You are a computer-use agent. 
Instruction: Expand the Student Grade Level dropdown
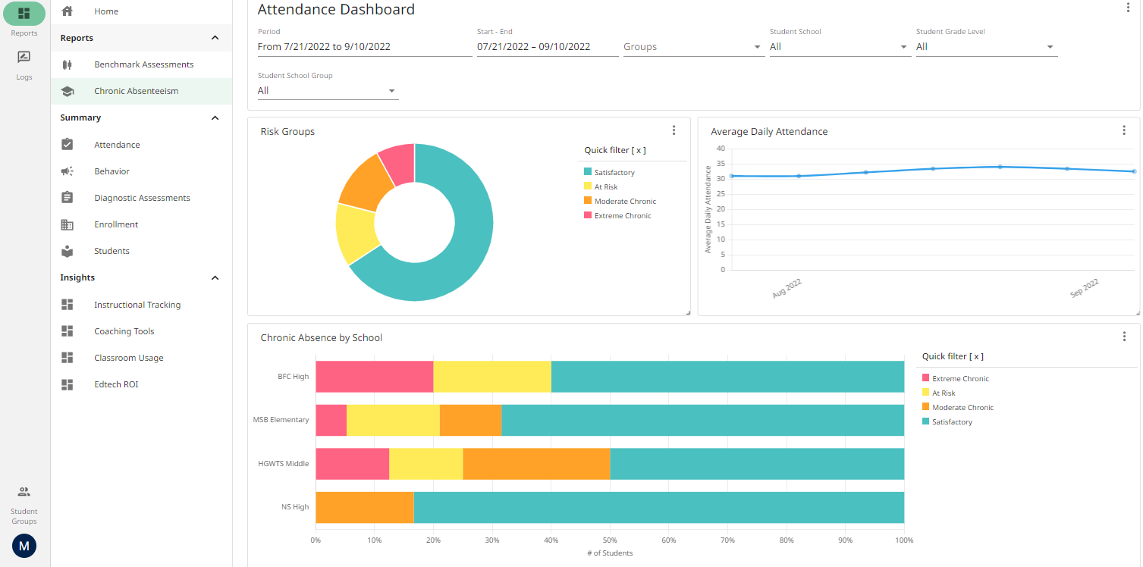[x=1050, y=46]
